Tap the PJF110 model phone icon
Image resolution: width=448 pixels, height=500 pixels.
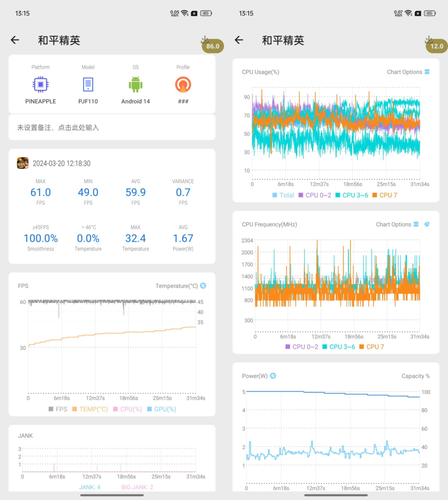(x=88, y=85)
